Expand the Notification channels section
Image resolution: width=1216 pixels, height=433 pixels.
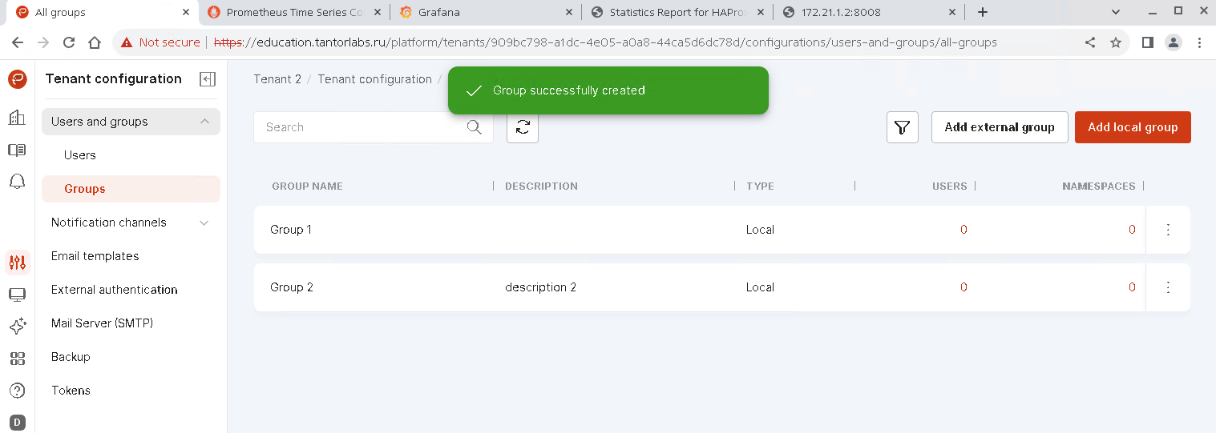click(x=204, y=223)
